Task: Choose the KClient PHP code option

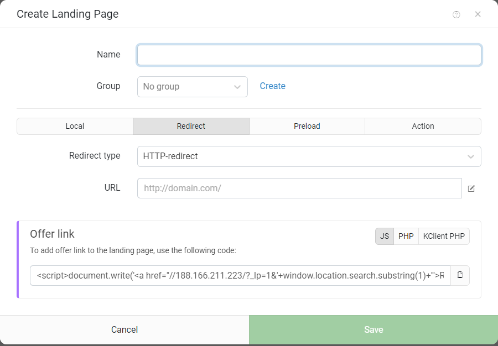Action: (444, 236)
